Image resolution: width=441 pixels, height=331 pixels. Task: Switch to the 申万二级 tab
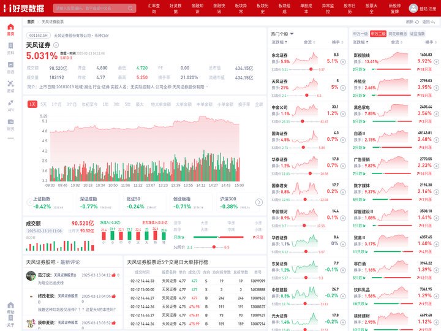[378, 34]
